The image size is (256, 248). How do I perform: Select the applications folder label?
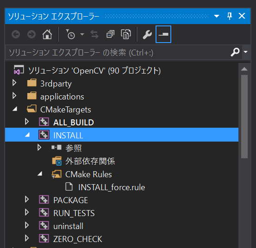tap(62, 97)
